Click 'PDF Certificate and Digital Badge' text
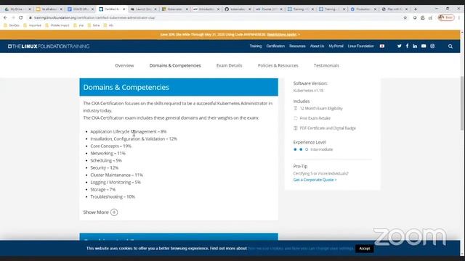Viewport: 465px width, 261px height. 328,128
